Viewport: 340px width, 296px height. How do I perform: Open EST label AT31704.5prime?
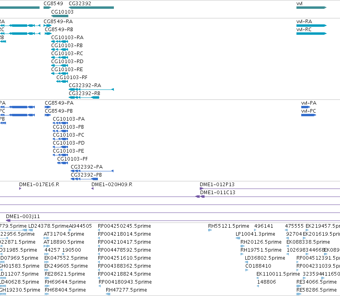(64, 234)
